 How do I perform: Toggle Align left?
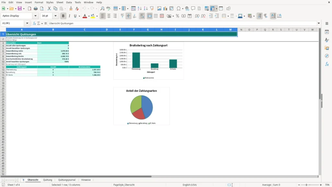(x=103, y=16)
